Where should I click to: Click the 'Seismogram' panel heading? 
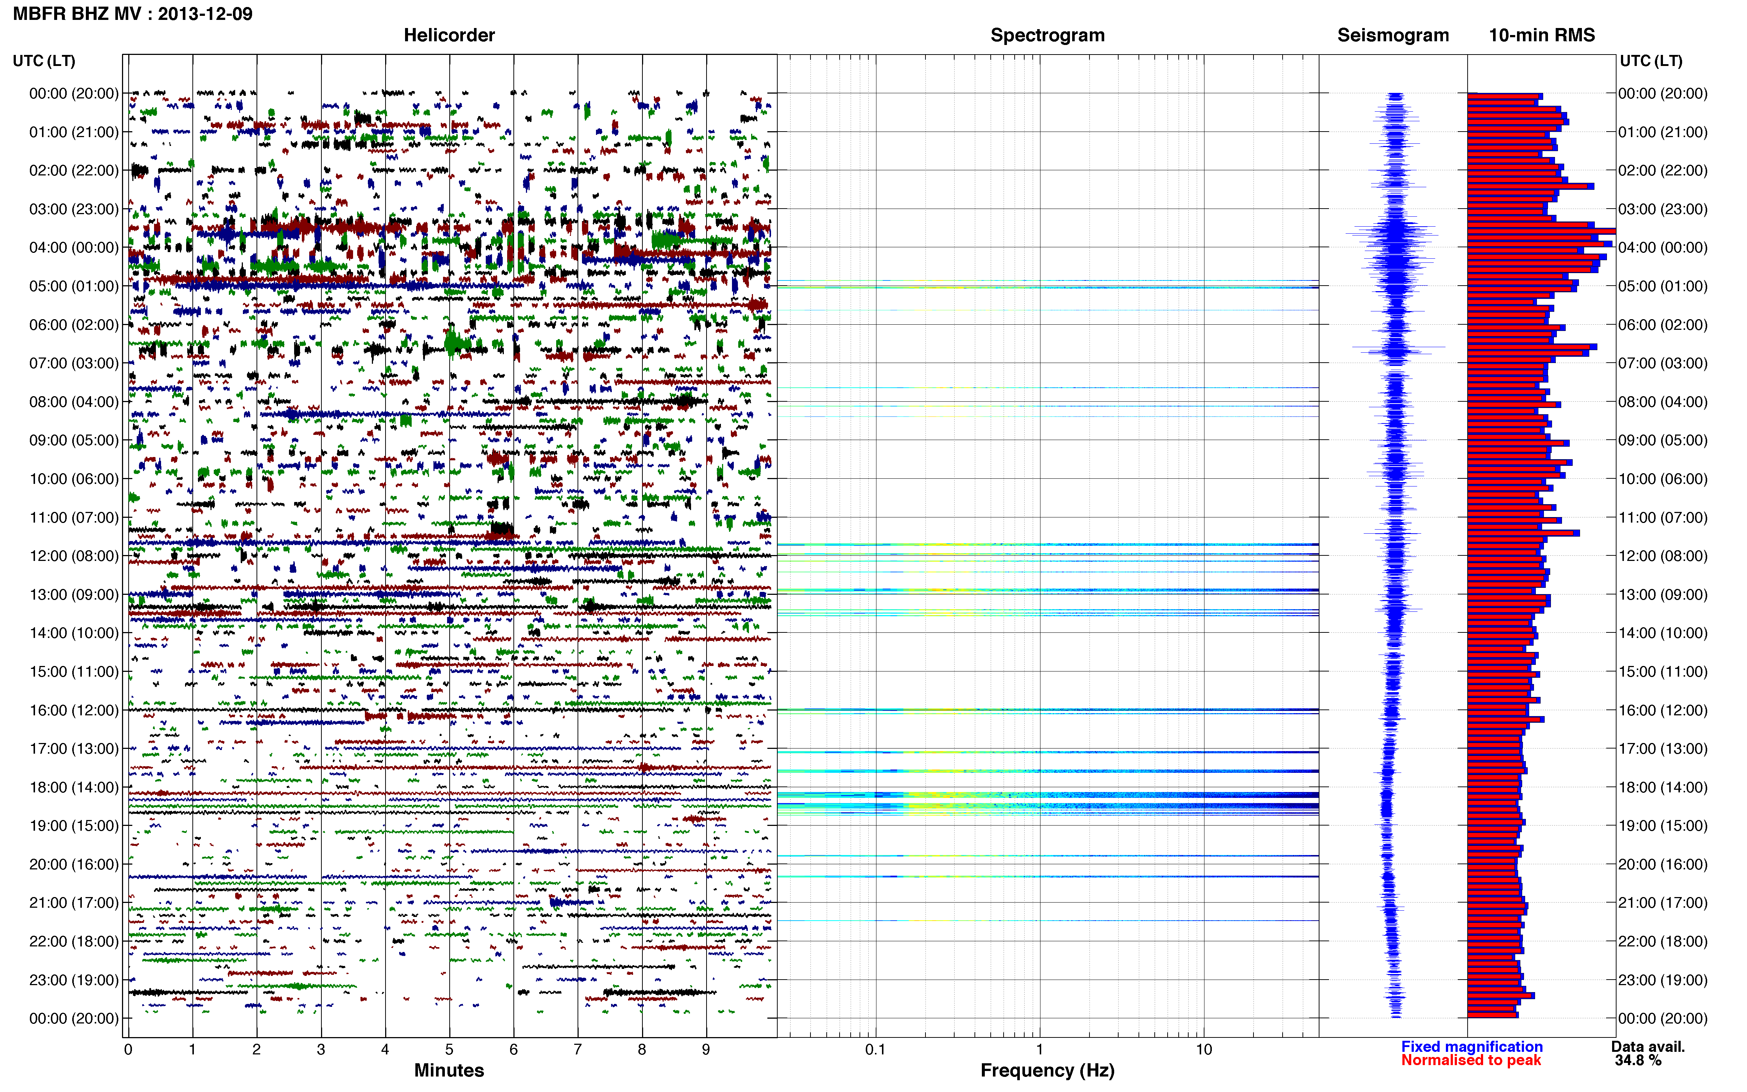1393,35
